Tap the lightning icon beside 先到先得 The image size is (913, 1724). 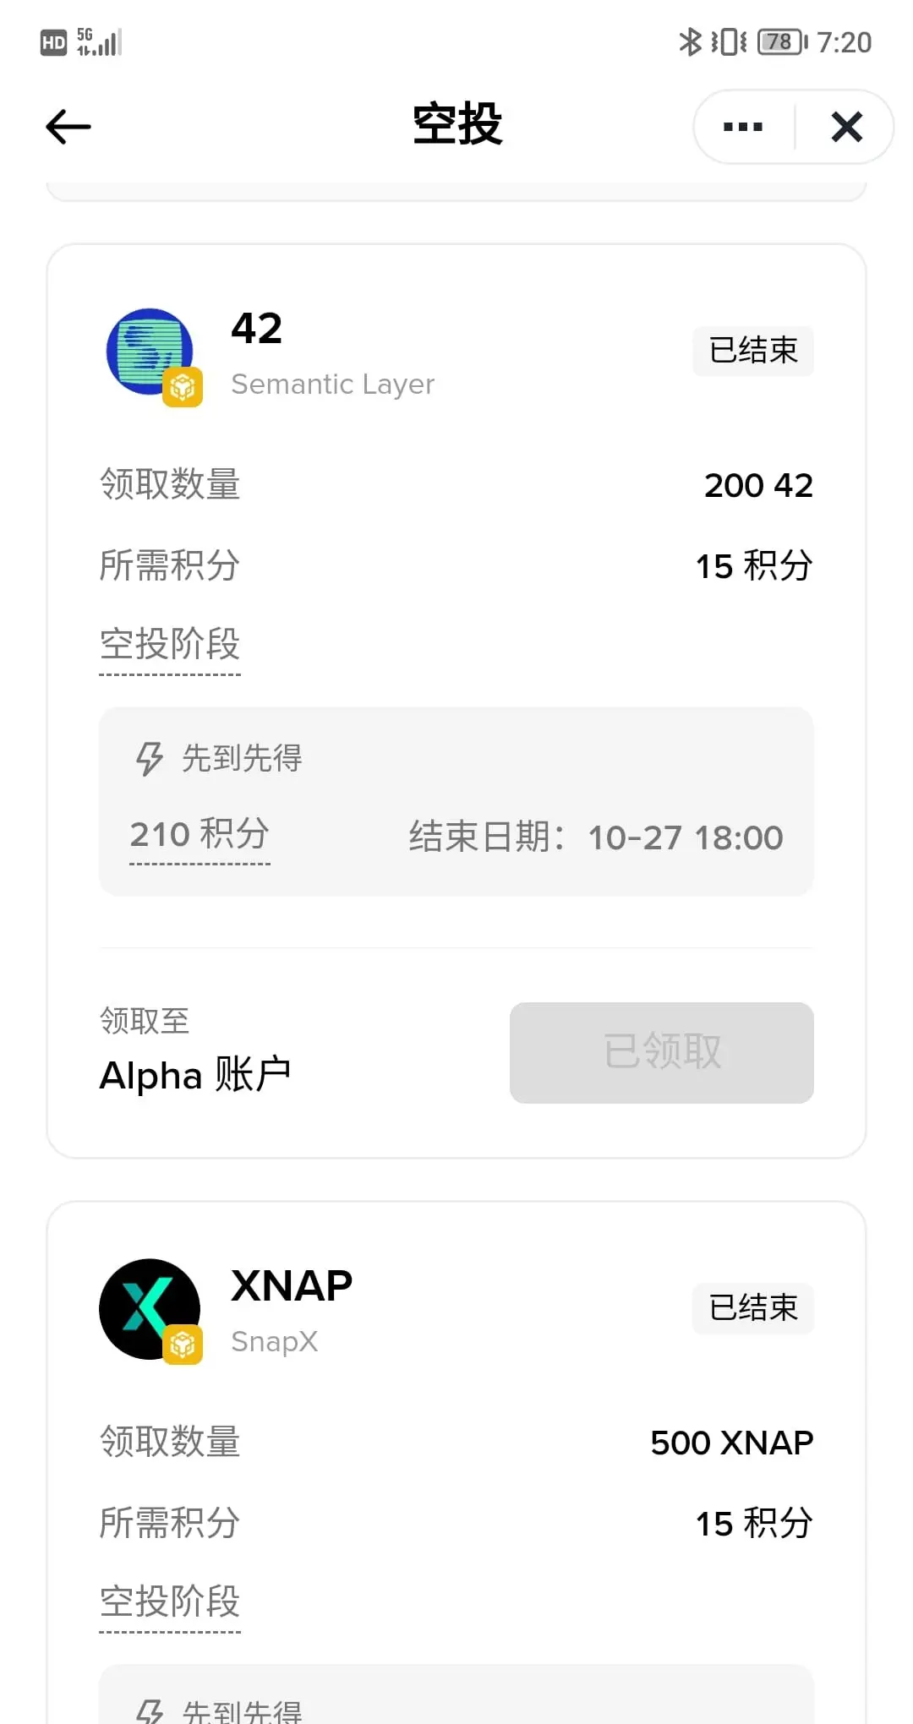(150, 758)
